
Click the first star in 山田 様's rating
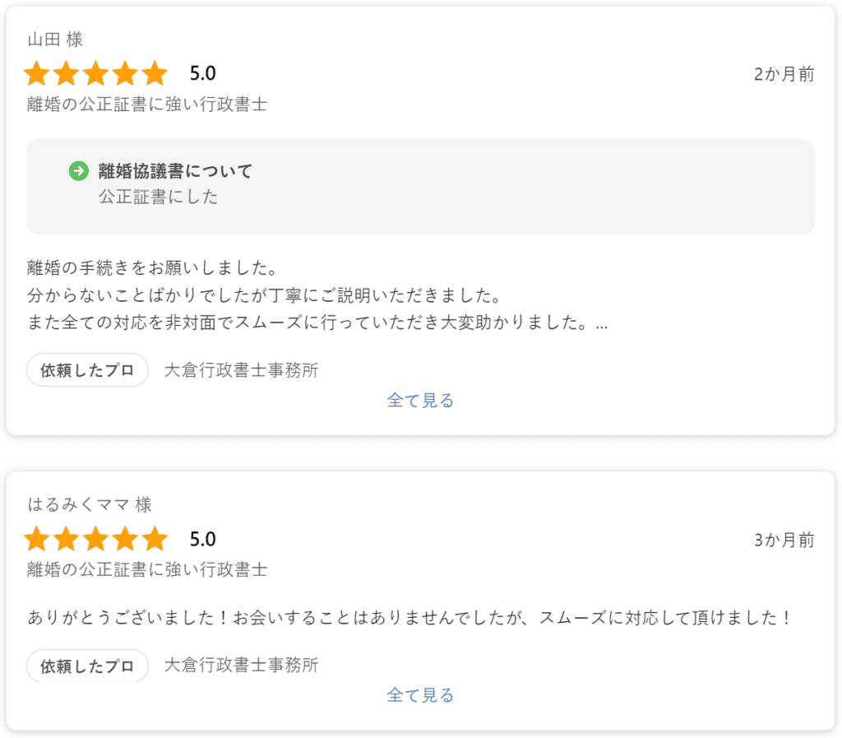(37, 74)
